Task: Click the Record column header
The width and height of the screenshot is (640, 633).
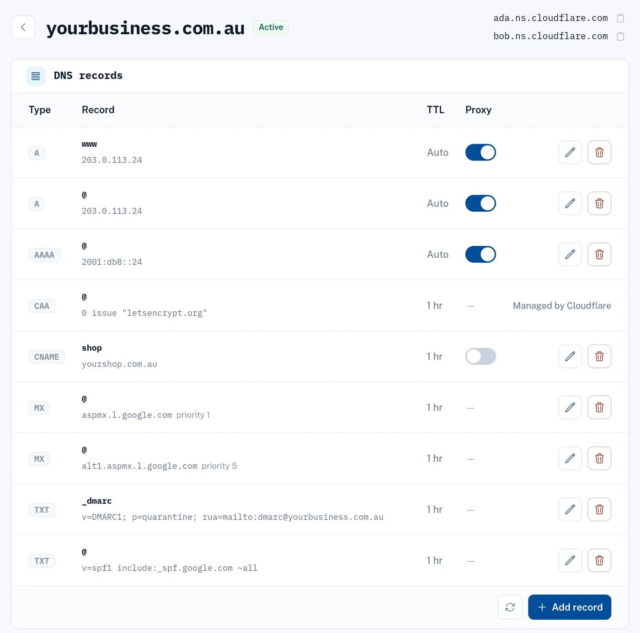Action: [98, 110]
